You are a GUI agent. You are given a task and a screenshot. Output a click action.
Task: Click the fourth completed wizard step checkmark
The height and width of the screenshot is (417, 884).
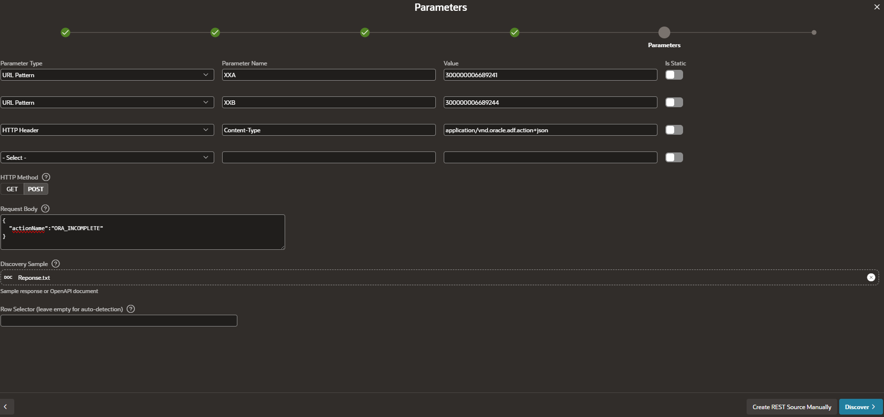(515, 32)
